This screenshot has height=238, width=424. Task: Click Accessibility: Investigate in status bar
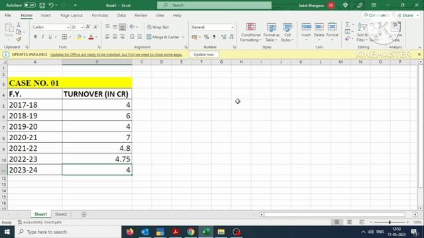point(40,222)
